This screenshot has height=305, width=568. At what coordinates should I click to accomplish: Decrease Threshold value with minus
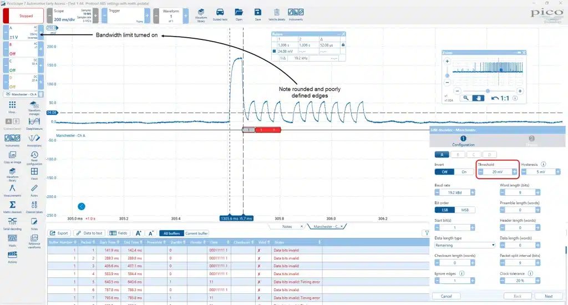pyautogui.click(x=480, y=172)
